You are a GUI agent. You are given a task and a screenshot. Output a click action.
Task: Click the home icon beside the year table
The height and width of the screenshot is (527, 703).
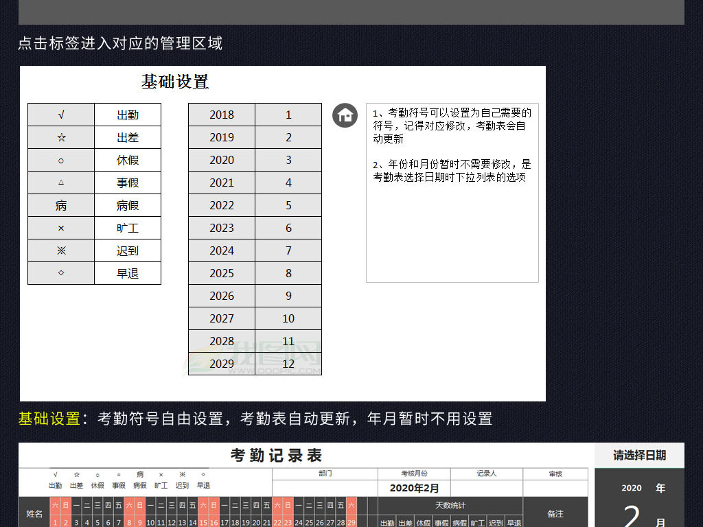click(345, 115)
